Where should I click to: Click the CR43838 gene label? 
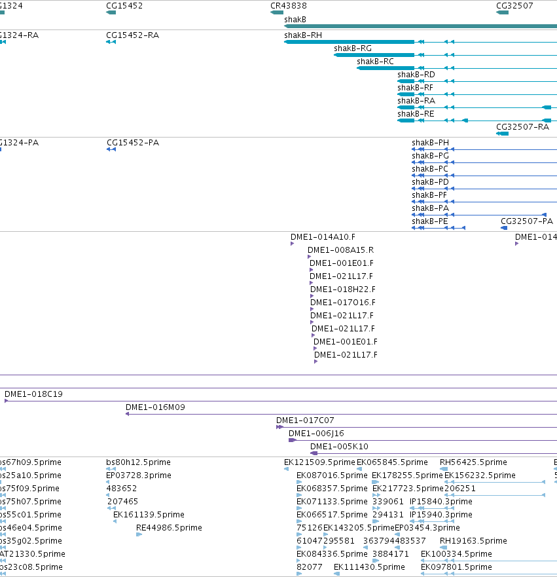tap(289, 6)
